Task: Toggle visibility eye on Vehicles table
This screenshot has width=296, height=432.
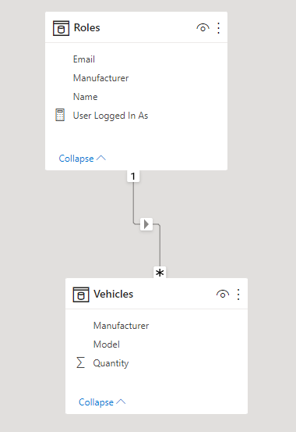Action: pyautogui.click(x=223, y=295)
